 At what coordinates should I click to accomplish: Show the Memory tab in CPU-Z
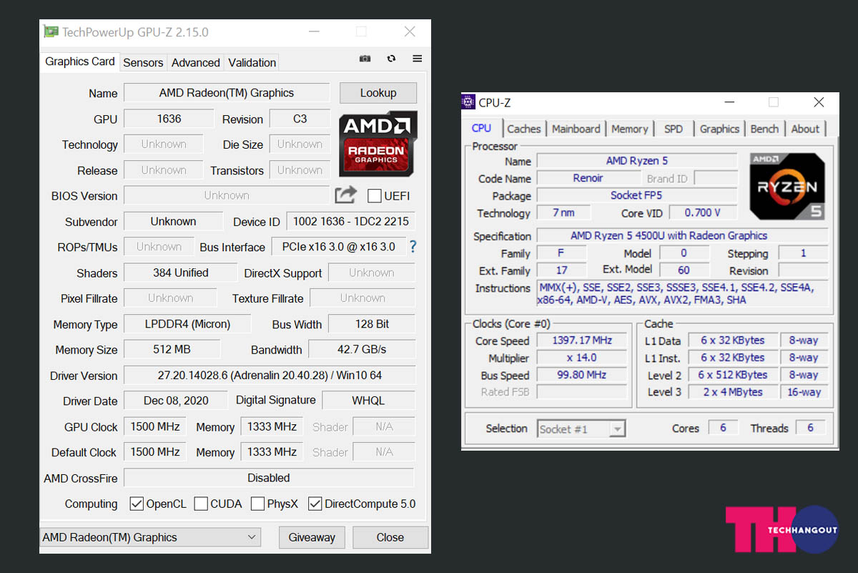629,129
